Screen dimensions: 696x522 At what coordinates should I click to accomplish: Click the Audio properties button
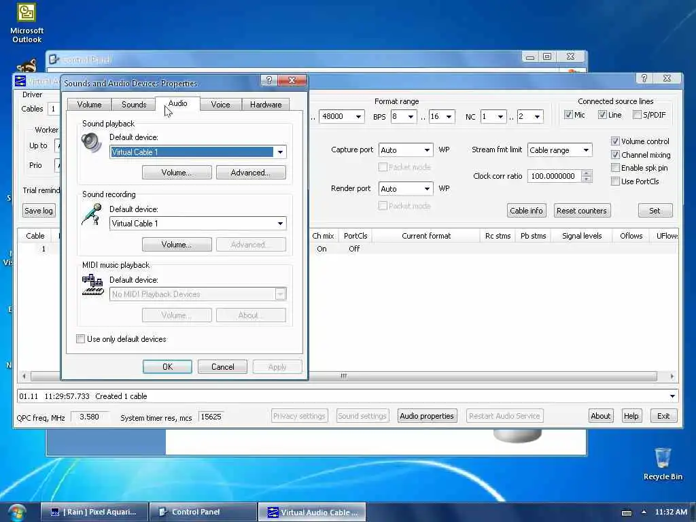(427, 416)
